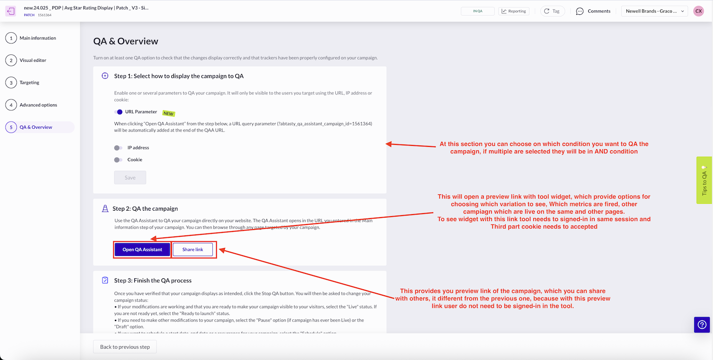The height and width of the screenshot is (360, 713).
Task: Click the Step 1 target icon
Action: click(105, 76)
